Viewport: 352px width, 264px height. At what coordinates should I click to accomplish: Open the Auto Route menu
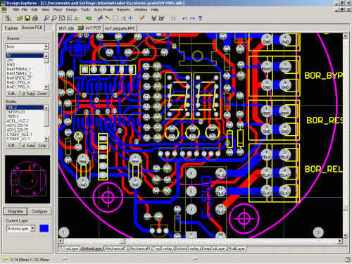click(x=103, y=10)
